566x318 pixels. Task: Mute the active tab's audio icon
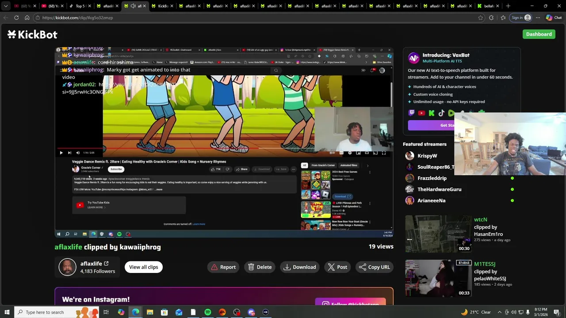(x=133, y=6)
